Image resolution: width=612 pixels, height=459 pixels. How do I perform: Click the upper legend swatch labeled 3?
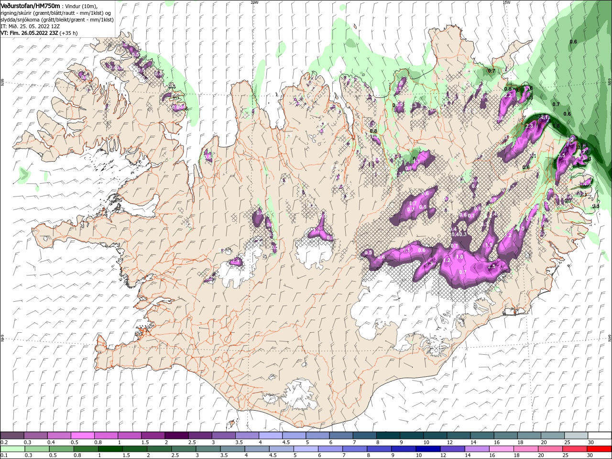[223, 436]
